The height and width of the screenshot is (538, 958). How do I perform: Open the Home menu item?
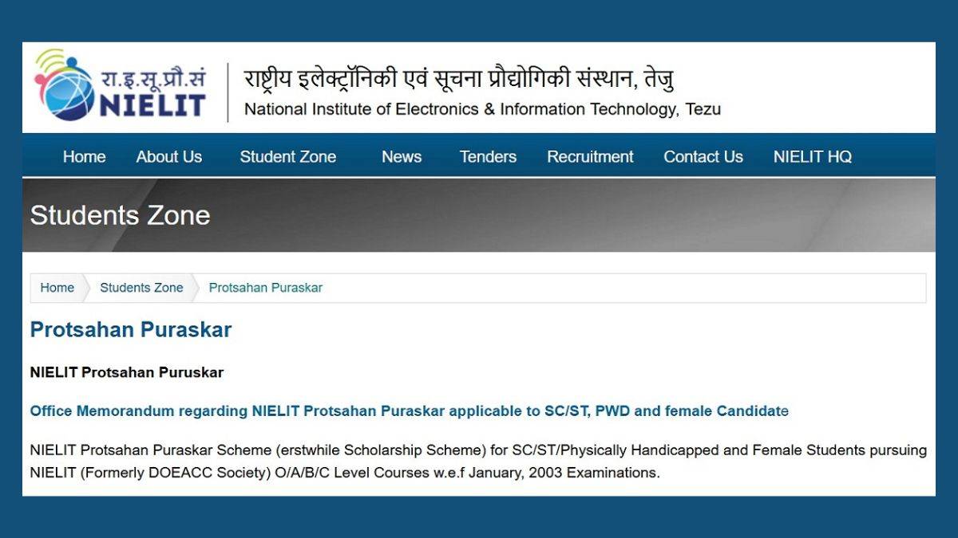tap(84, 157)
